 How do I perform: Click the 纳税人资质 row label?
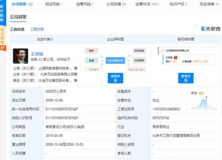126,144
